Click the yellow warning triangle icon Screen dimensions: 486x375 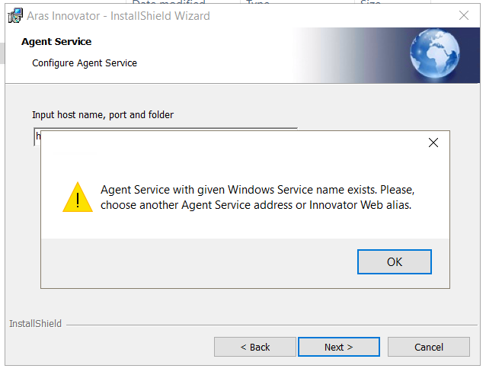point(77,197)
